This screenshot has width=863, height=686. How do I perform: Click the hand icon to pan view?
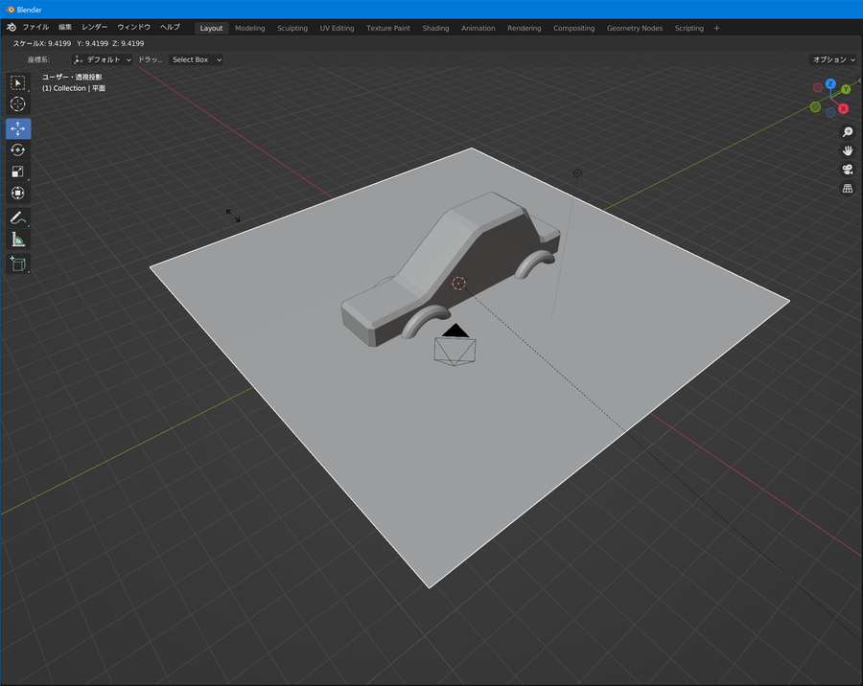coord(848,150)
